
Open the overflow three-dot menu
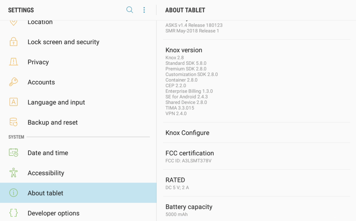point(144,10)
